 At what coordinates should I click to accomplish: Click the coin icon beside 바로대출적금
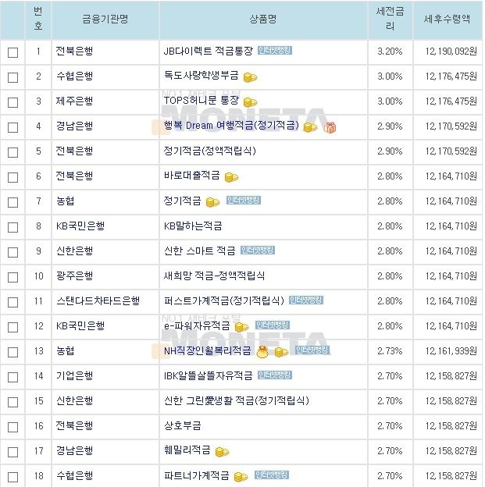pos(232,177)
